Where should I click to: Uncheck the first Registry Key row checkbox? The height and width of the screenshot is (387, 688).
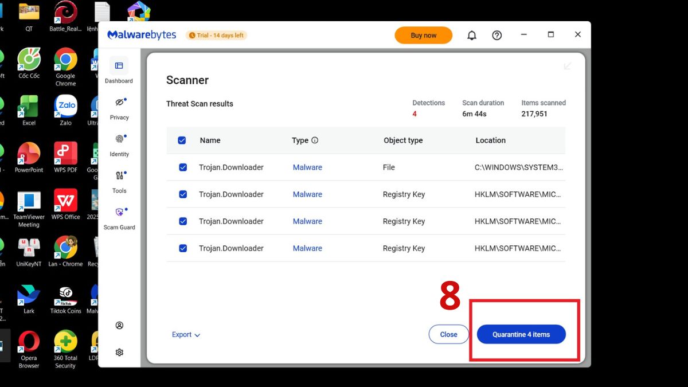click(x=183, y=194)
